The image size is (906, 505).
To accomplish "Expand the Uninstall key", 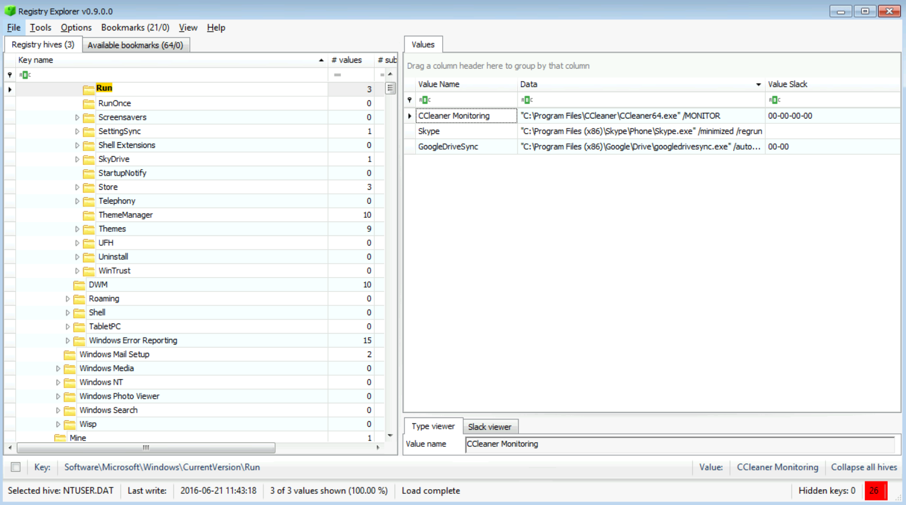I will (x=77, y=257).
